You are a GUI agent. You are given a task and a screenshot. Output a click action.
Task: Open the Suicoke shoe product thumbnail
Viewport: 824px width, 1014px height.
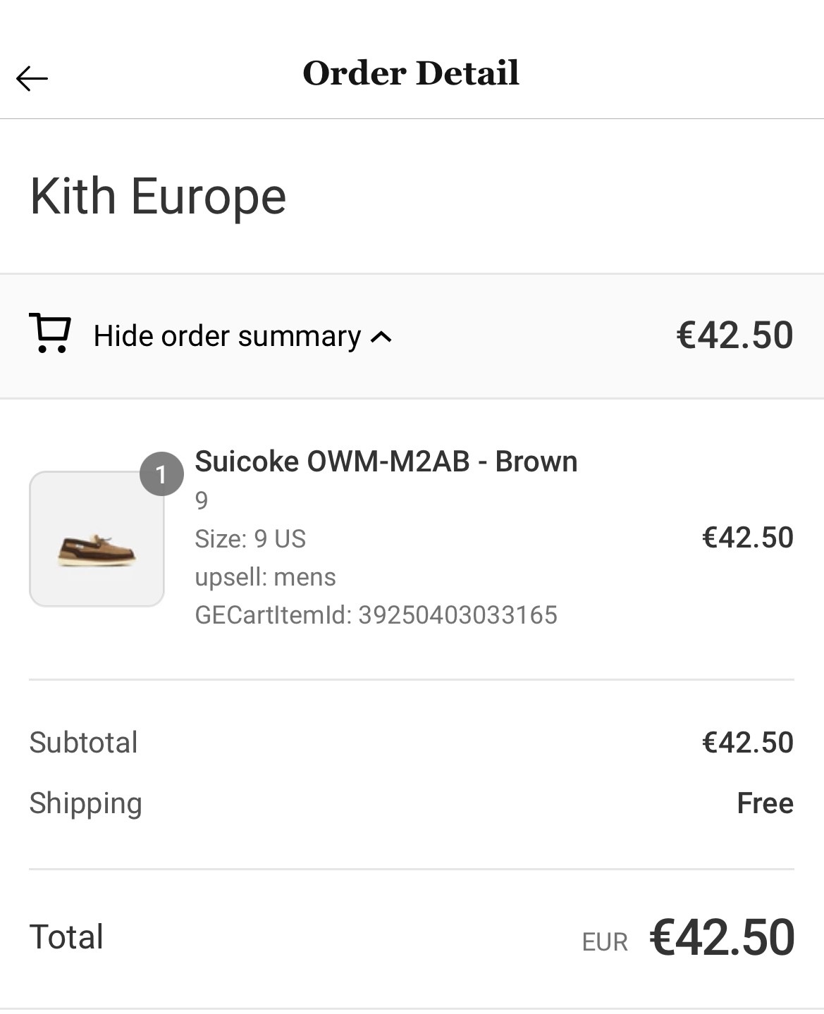click(x=97, y=539)
